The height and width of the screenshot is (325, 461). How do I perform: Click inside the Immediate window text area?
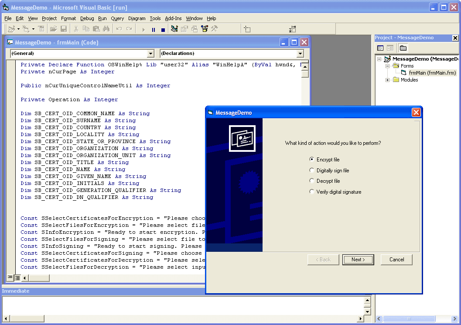[183, 306]
